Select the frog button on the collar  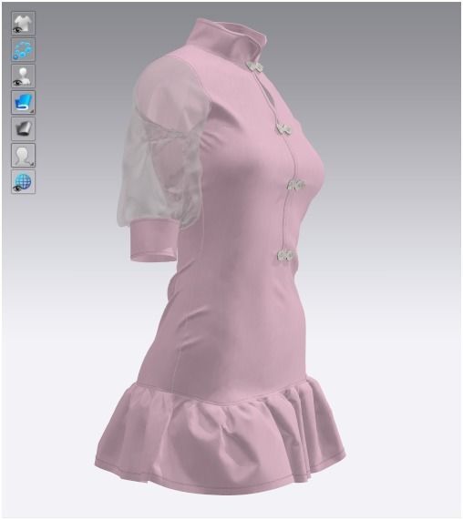(254, 66)
